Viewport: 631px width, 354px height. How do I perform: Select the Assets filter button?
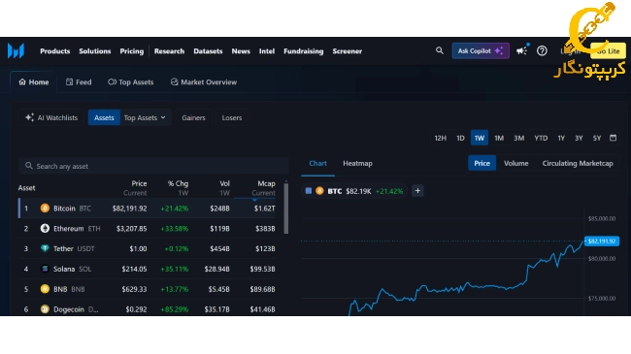point(104,117)
